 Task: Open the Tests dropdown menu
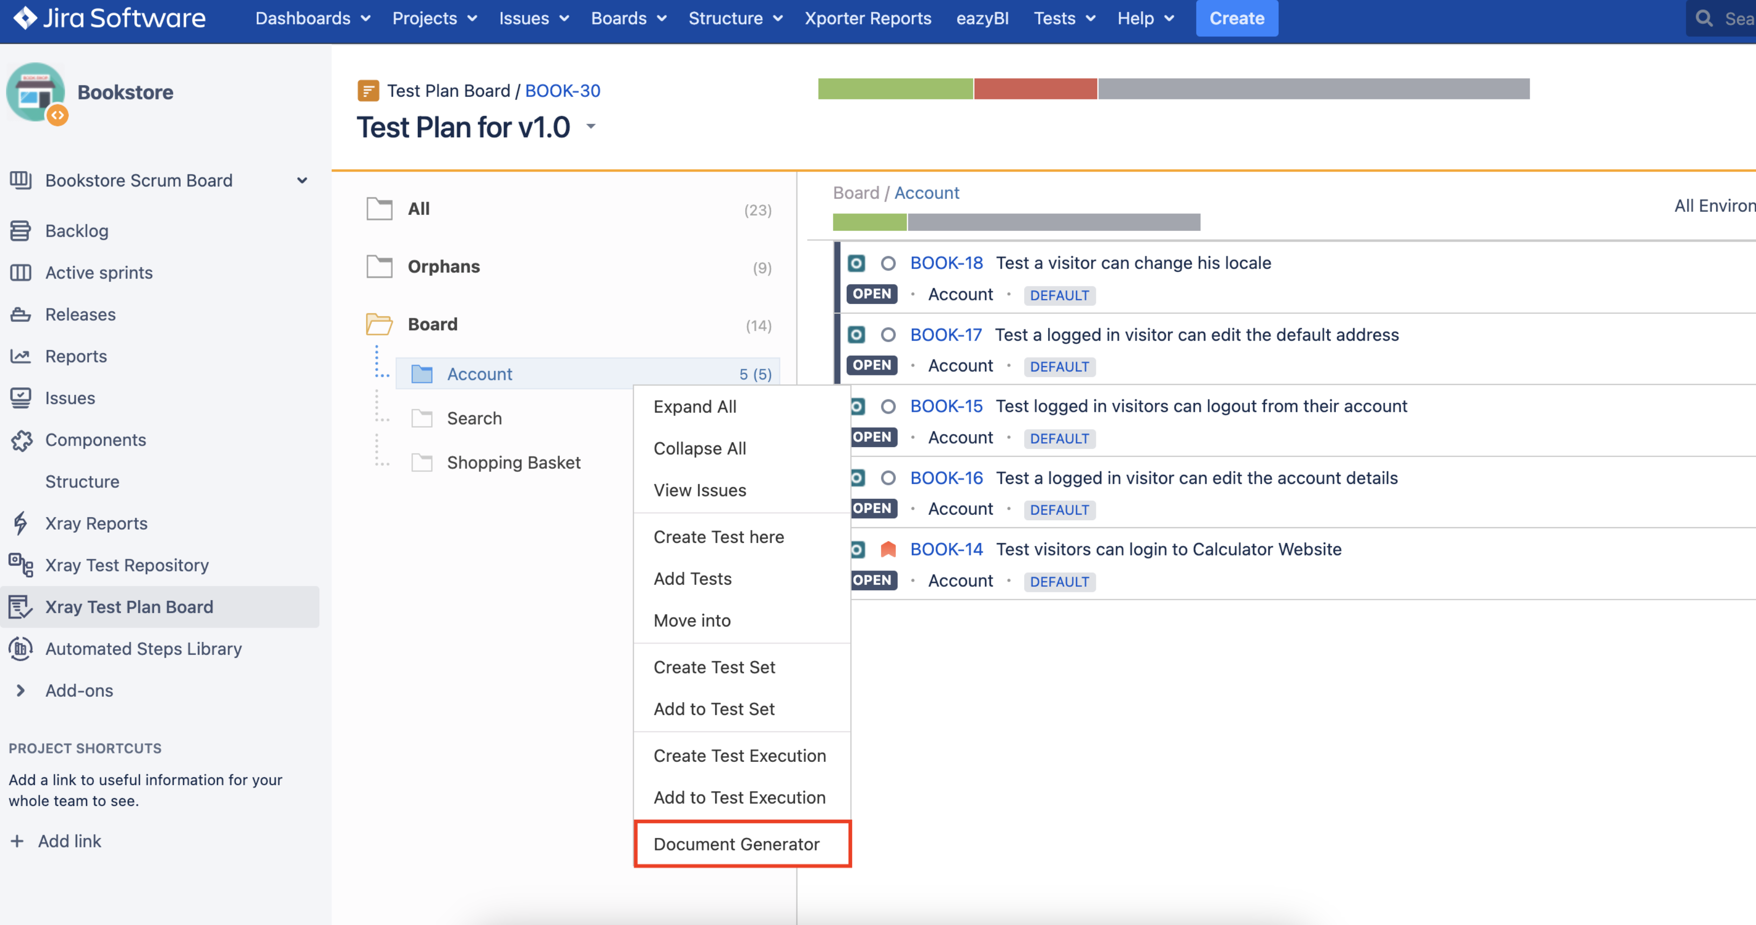point(1064,18)
